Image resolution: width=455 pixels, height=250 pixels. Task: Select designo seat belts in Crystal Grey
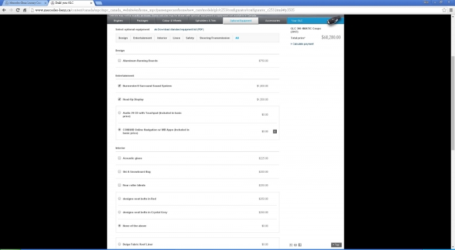click(119, 212)
